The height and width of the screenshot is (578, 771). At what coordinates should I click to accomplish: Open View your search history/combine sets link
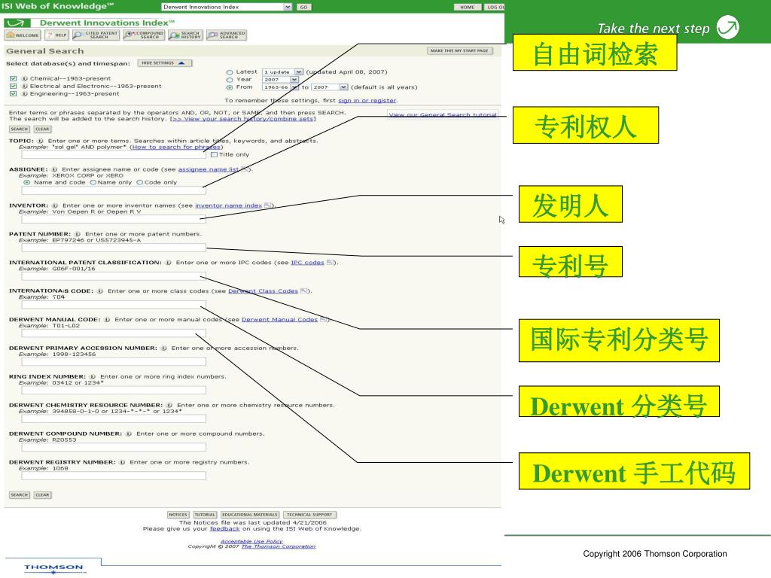pyautogui.click(x=242, y=119)
